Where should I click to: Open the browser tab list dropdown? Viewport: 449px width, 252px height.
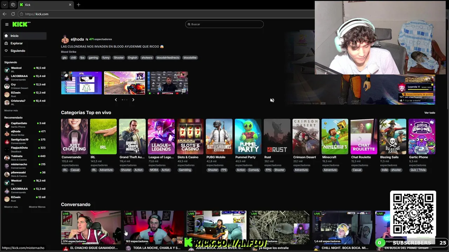[5, 5]
